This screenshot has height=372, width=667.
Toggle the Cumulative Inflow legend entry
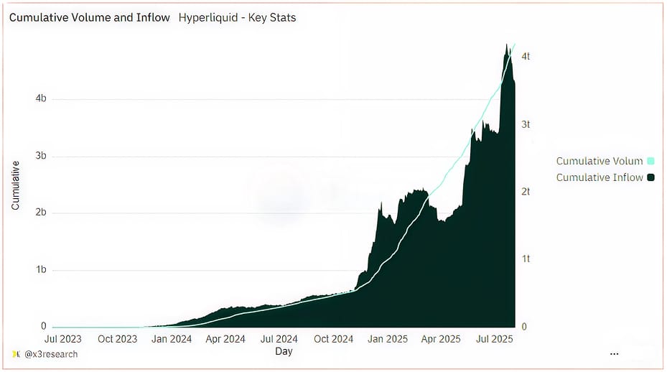605,177
